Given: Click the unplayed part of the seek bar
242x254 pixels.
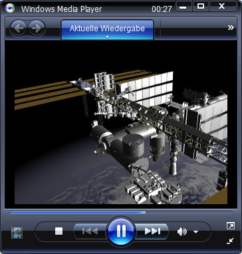Looking at the screenshot, I should tap(189, 212).
